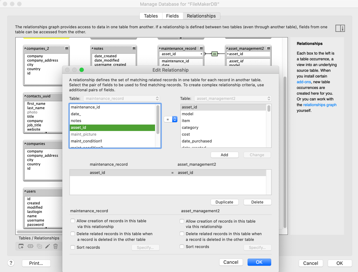Switch to the Fields tab
This screenshot has width=358, height=272.
(x=172, y=16)
